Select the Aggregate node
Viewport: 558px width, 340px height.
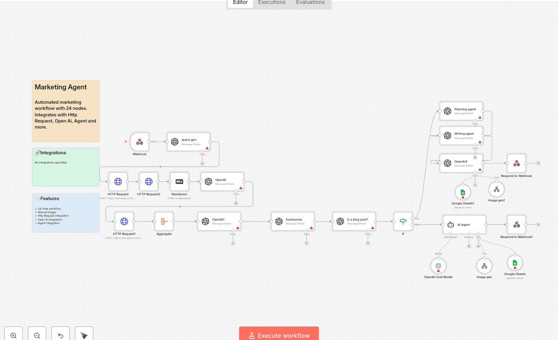coord(164,221)
